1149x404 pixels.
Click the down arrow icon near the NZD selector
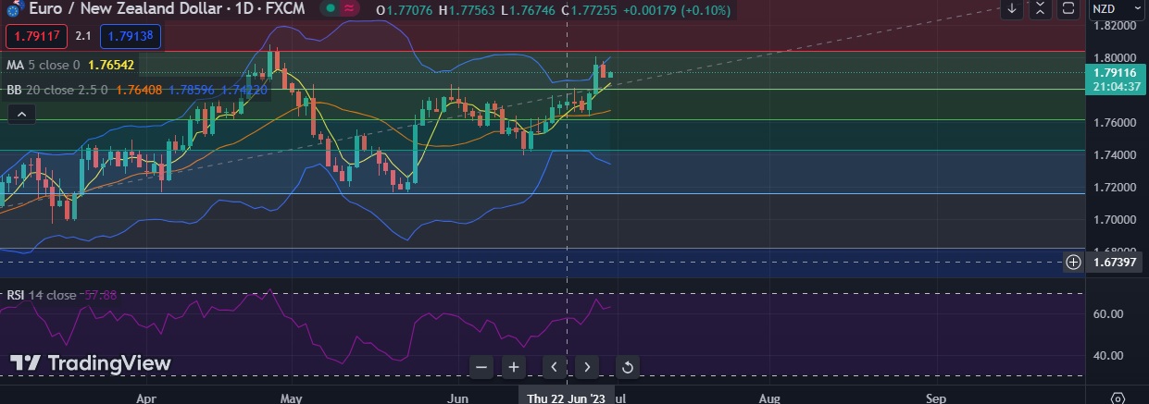click(1012, 9)
